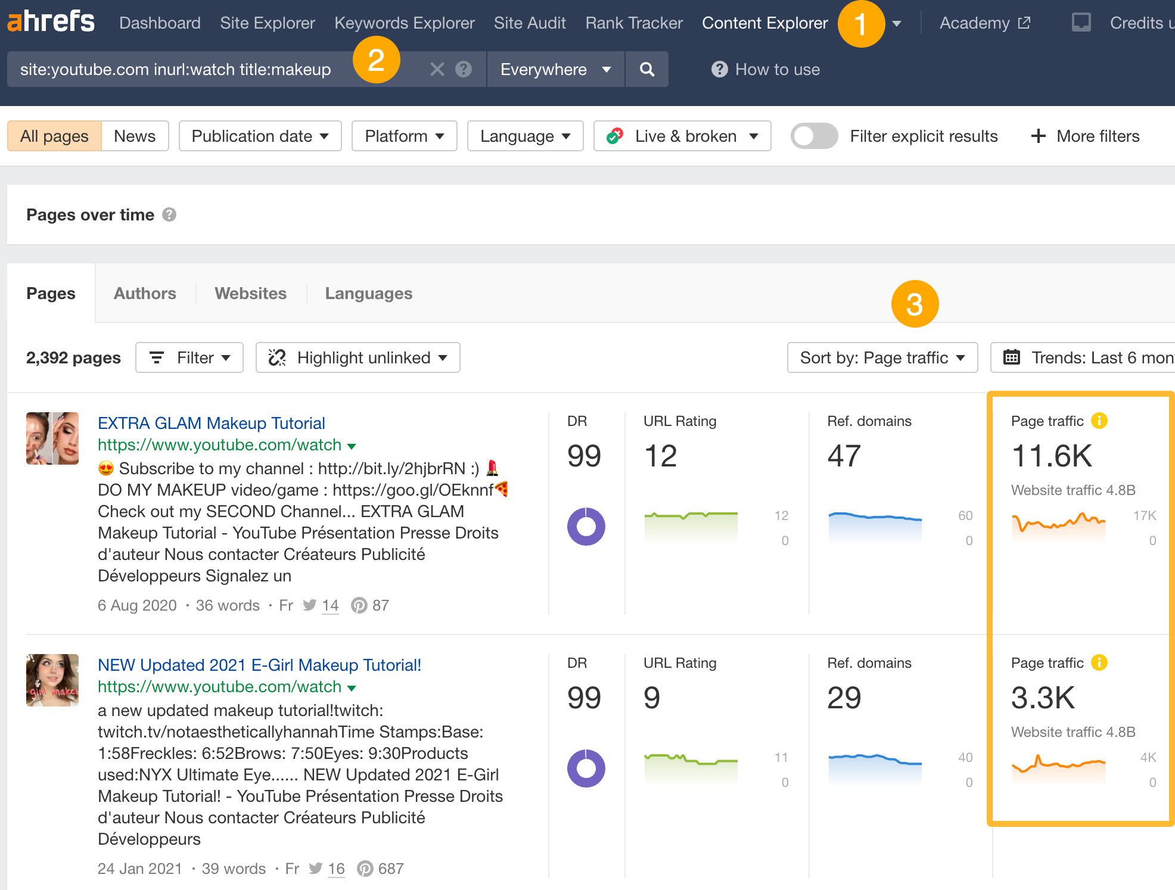Select the Websites tab
This screenshot has height=890, width=1175.
(248, 292)
